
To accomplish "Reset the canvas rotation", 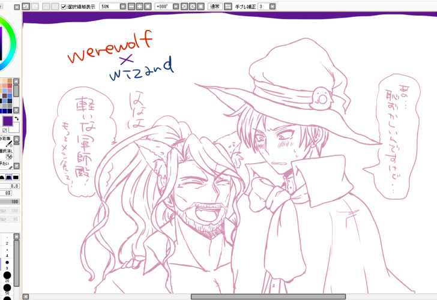I will tap(201, 7).
